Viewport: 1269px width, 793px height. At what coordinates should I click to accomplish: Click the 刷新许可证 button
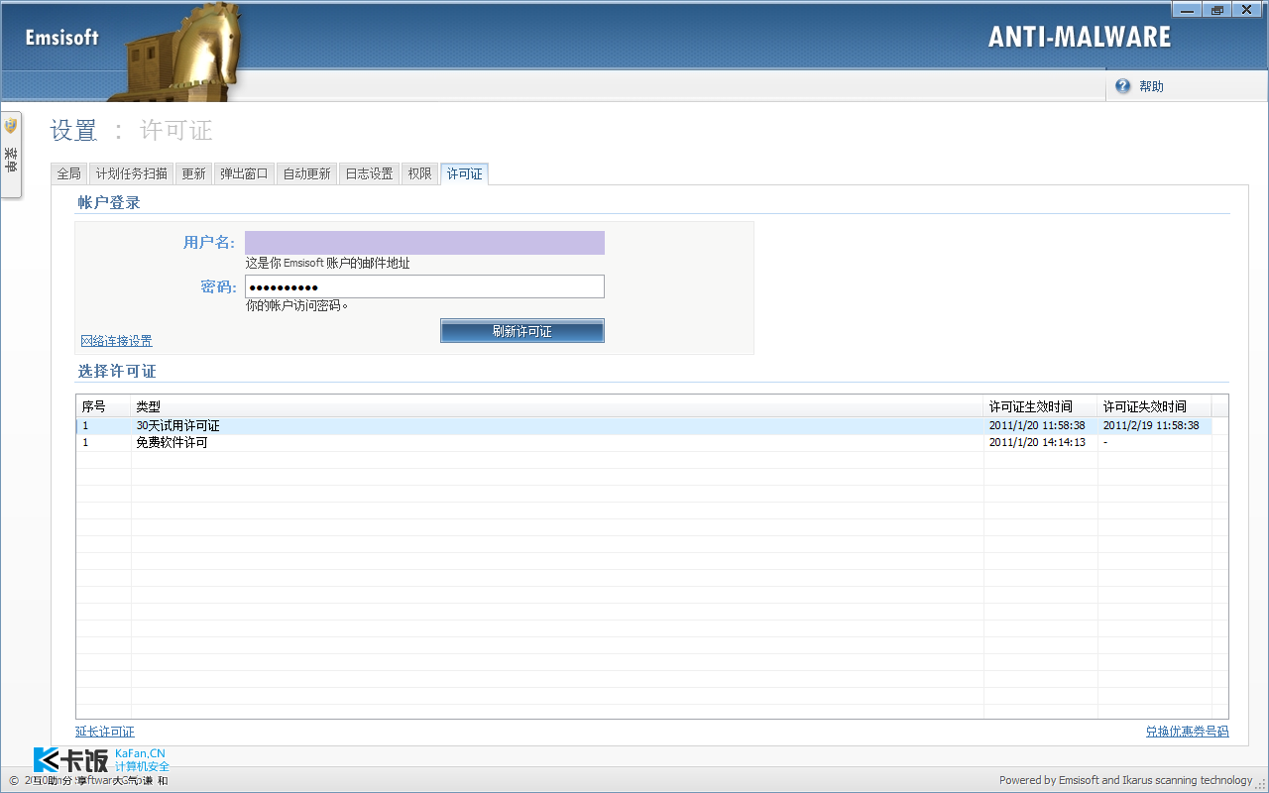(522, 331)
